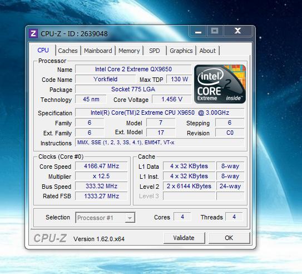Click the CPU-Z purple Z title icon
Screen dimensions: 302x274
[x=33, y=33]
